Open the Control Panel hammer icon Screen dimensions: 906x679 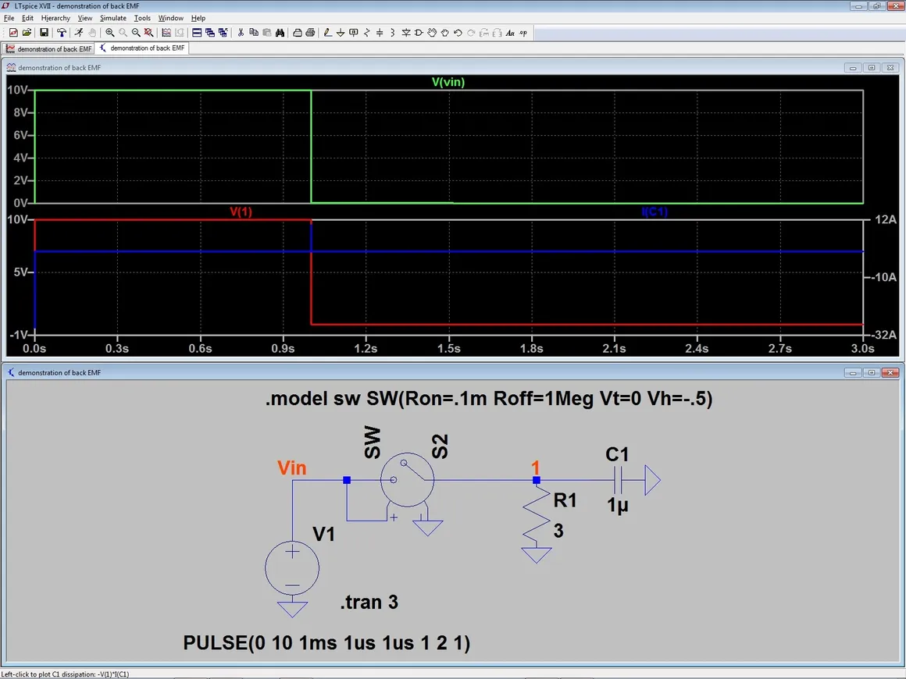tap(62, 33)
